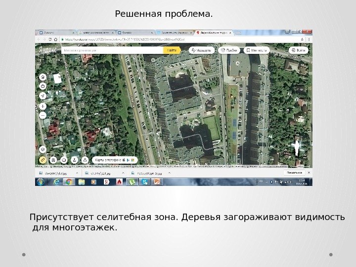Click the round print icon on map
356x267 pixels.
click(x=64, y=160)
